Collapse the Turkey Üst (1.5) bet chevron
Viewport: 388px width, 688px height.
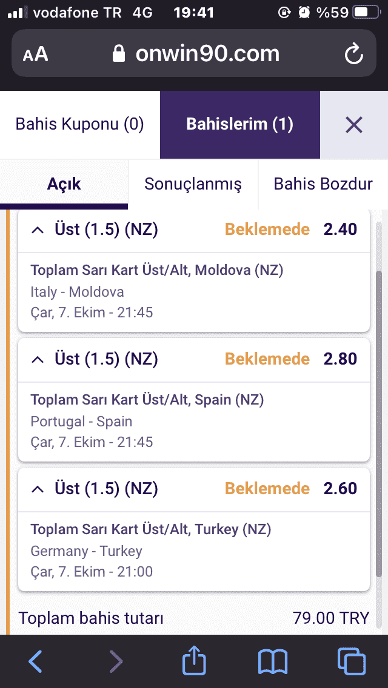coord(38,489)
